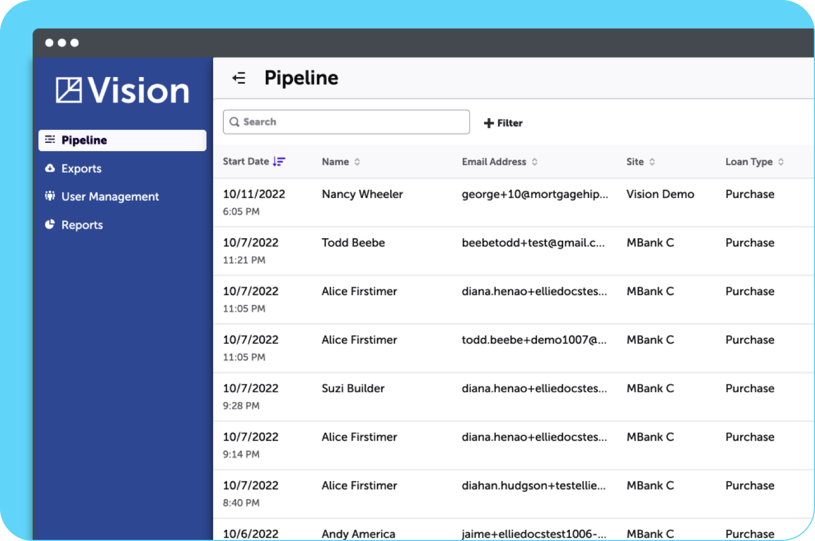Screen dimensions: 815x541
Task: Click the Start Date column header
Action: pos(246,162)
